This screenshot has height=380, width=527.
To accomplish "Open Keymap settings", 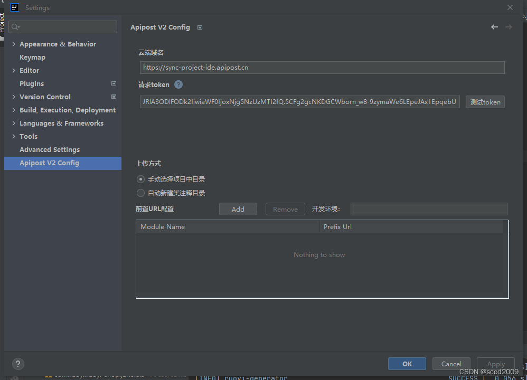I will [x=32, y=57].
